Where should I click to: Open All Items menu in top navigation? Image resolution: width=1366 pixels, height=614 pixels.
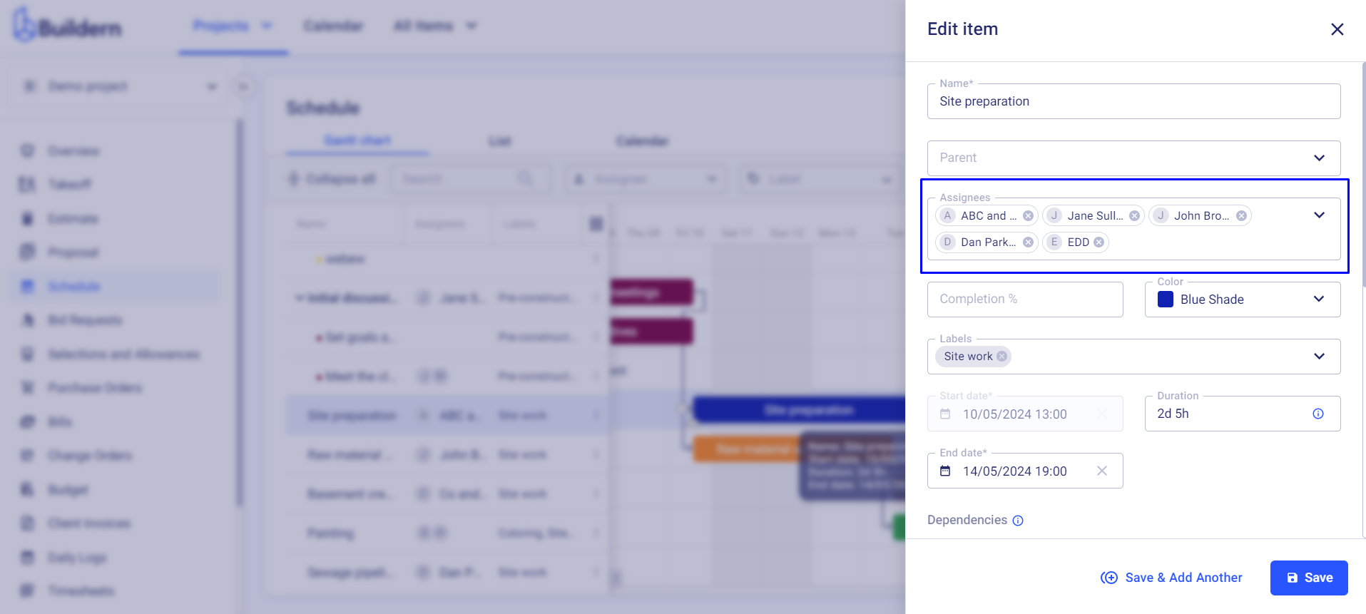click(x=434, y=26)
